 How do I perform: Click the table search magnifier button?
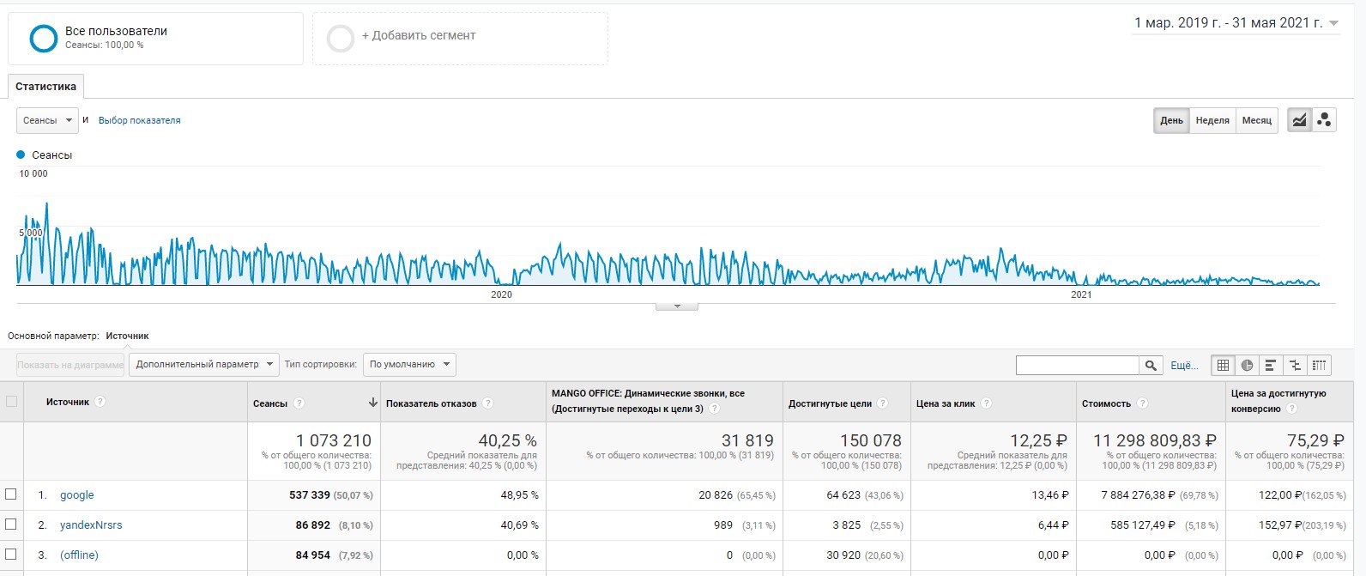(x=1151, y=366)
